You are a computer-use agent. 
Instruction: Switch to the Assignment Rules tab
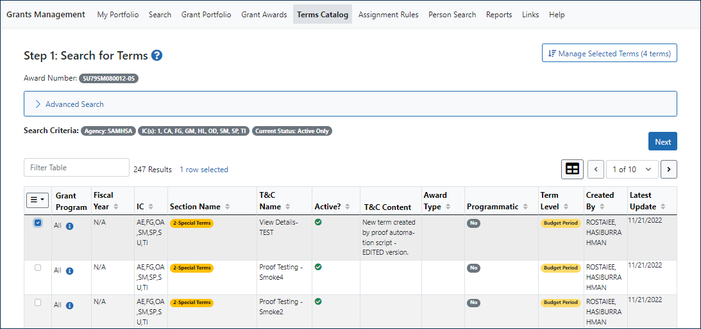coord(388,15)
